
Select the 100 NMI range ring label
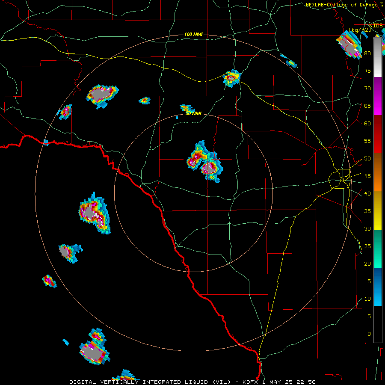193,34
